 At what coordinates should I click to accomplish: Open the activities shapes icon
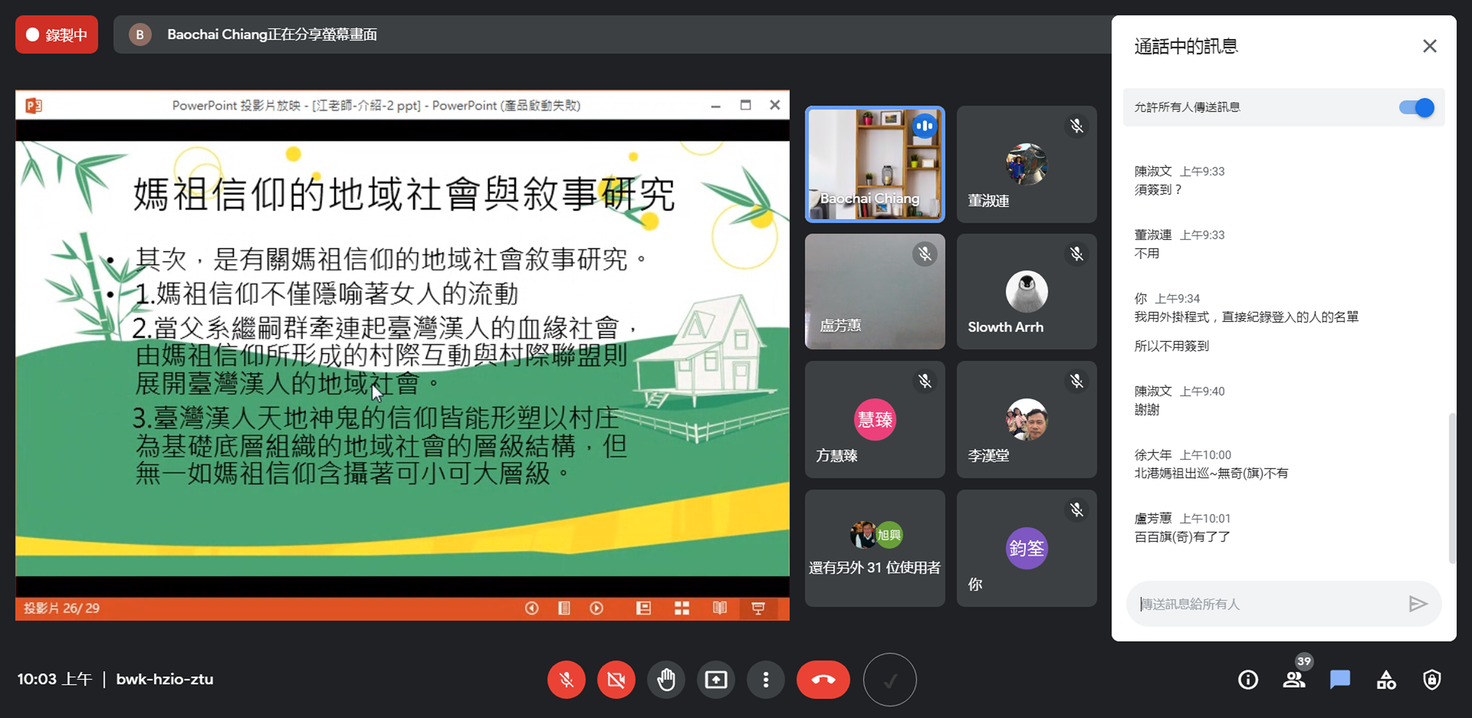(1386, 680)
